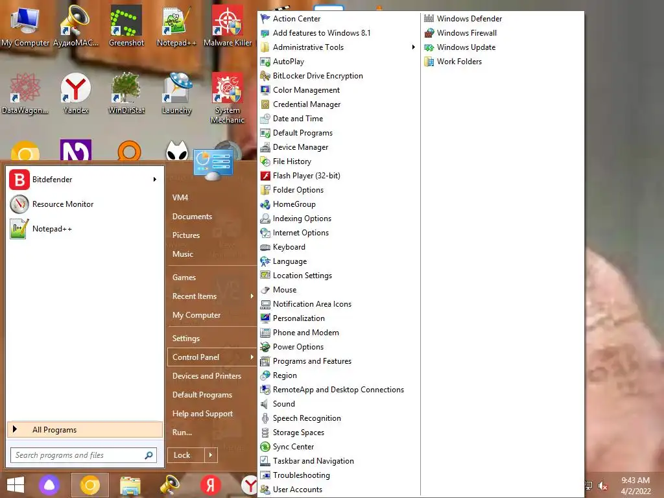Open the Power Options icon
This screenshot has width=664, height=498.
click(265, 347)
